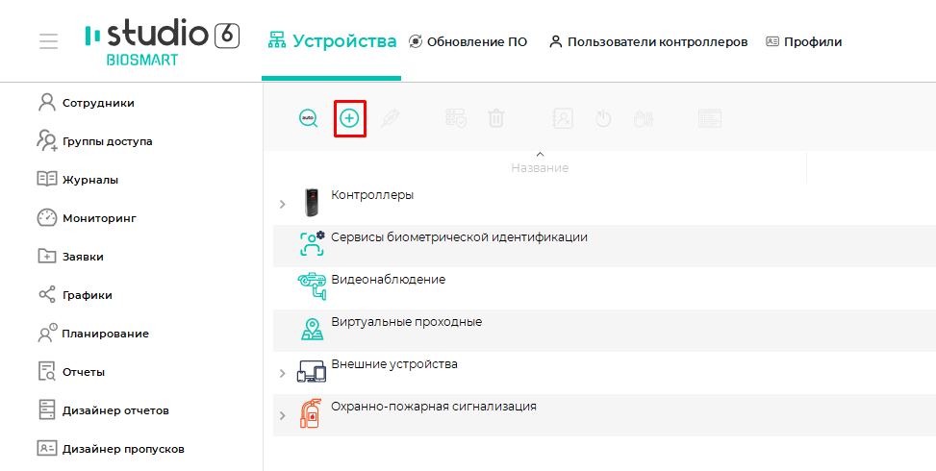Click the Внешние устройства devices icon
The image size is (936, 471).
pos(312,371)
